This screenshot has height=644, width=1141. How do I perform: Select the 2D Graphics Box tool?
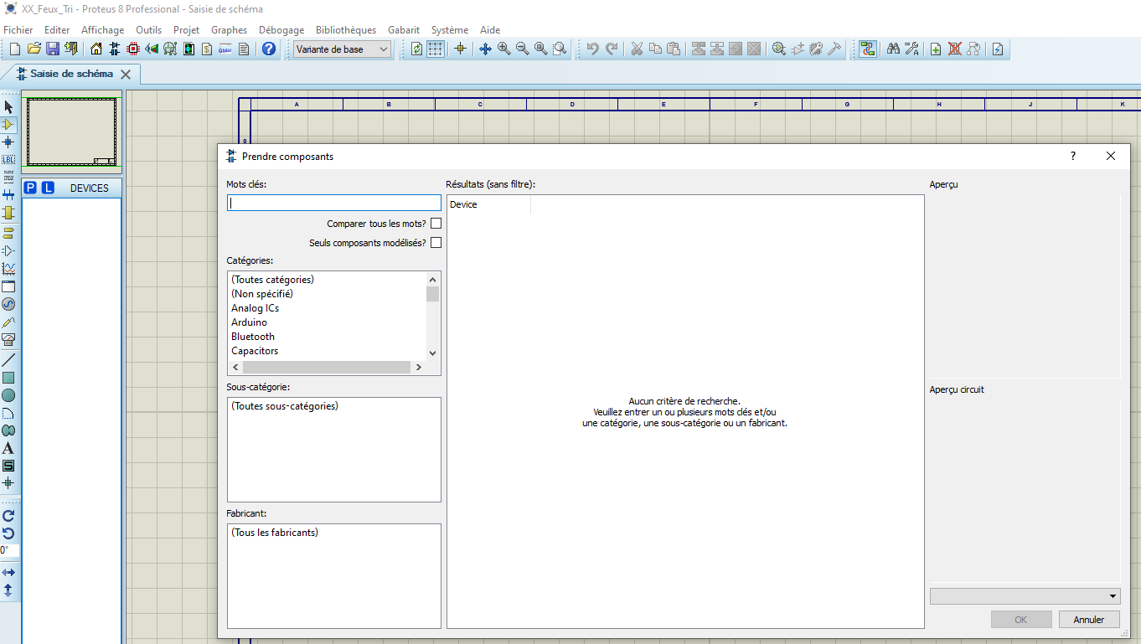8,378
